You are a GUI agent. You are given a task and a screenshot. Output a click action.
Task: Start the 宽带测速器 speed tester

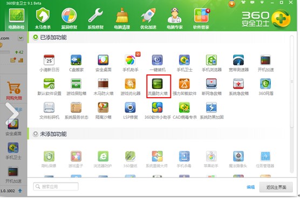(x=238, y=63)
